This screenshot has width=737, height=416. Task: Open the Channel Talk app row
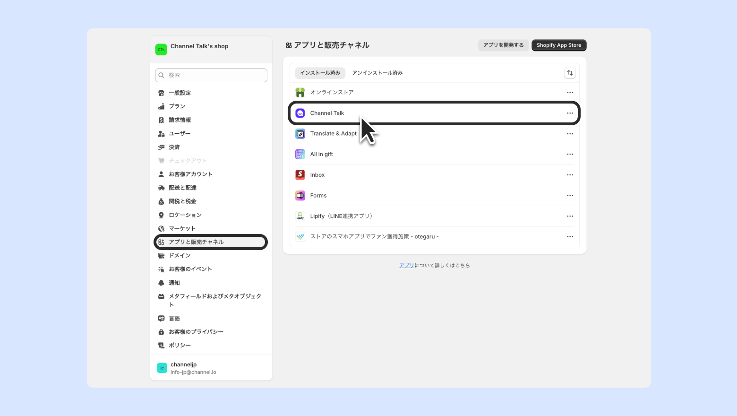pos(434,113)
